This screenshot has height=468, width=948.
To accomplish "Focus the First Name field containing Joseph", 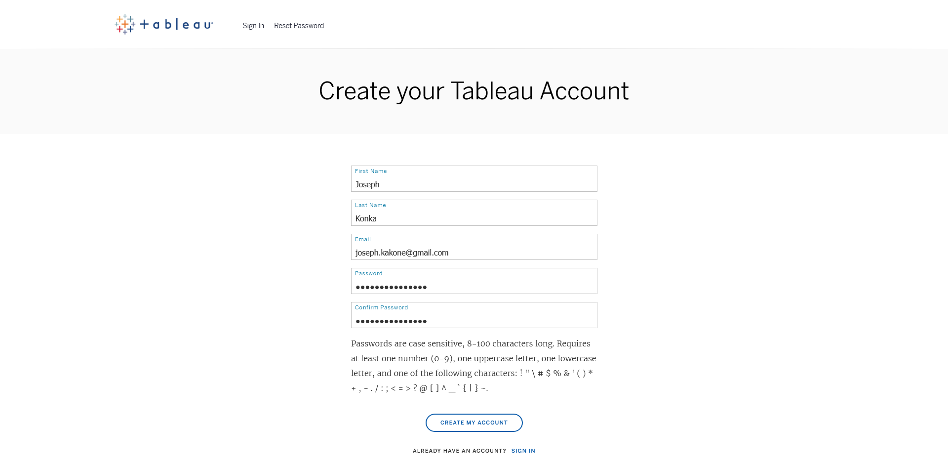I will tap(474, 179).
